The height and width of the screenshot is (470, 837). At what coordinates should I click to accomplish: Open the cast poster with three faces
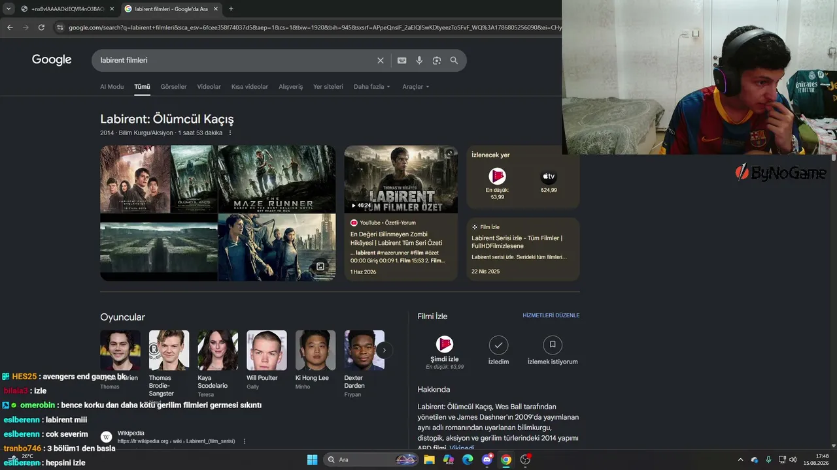coord(135,179)
